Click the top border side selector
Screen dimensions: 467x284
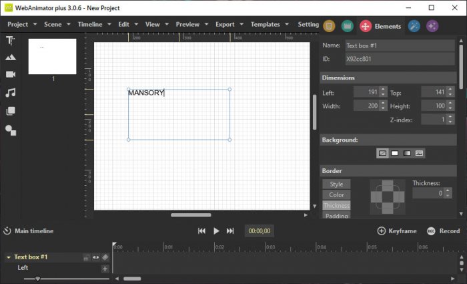pos(388,186)
